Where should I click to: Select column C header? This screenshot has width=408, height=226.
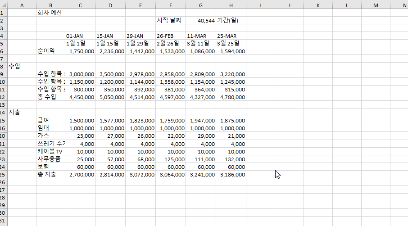pyautogui.click(x=80, y=5)
